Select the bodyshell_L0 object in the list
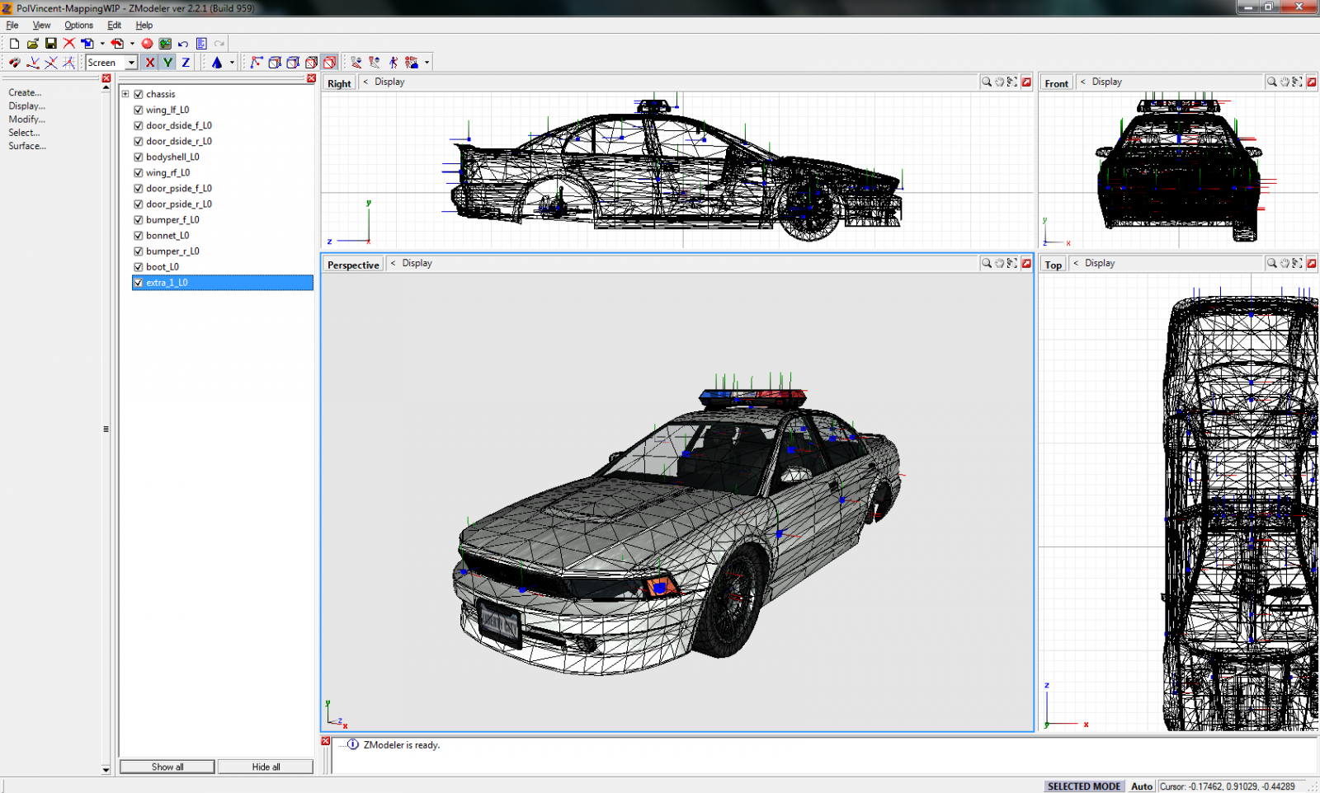 (x=172, y=157)
